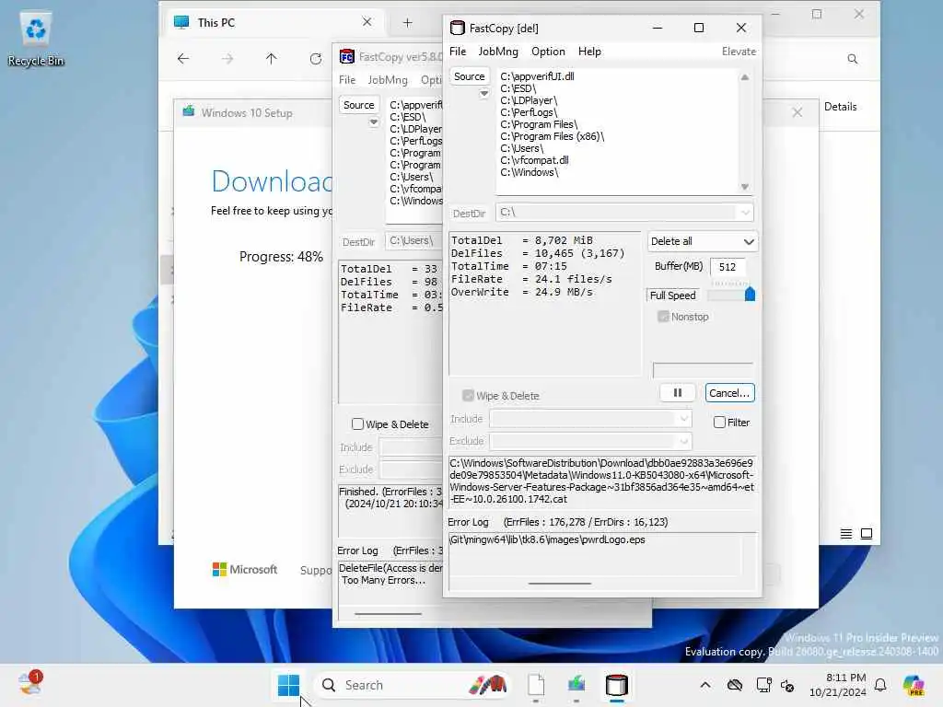This screenshot has height=707, width=943.
Task: Click the Microsoft logo in Setup
Action: (x=245, y=569)
